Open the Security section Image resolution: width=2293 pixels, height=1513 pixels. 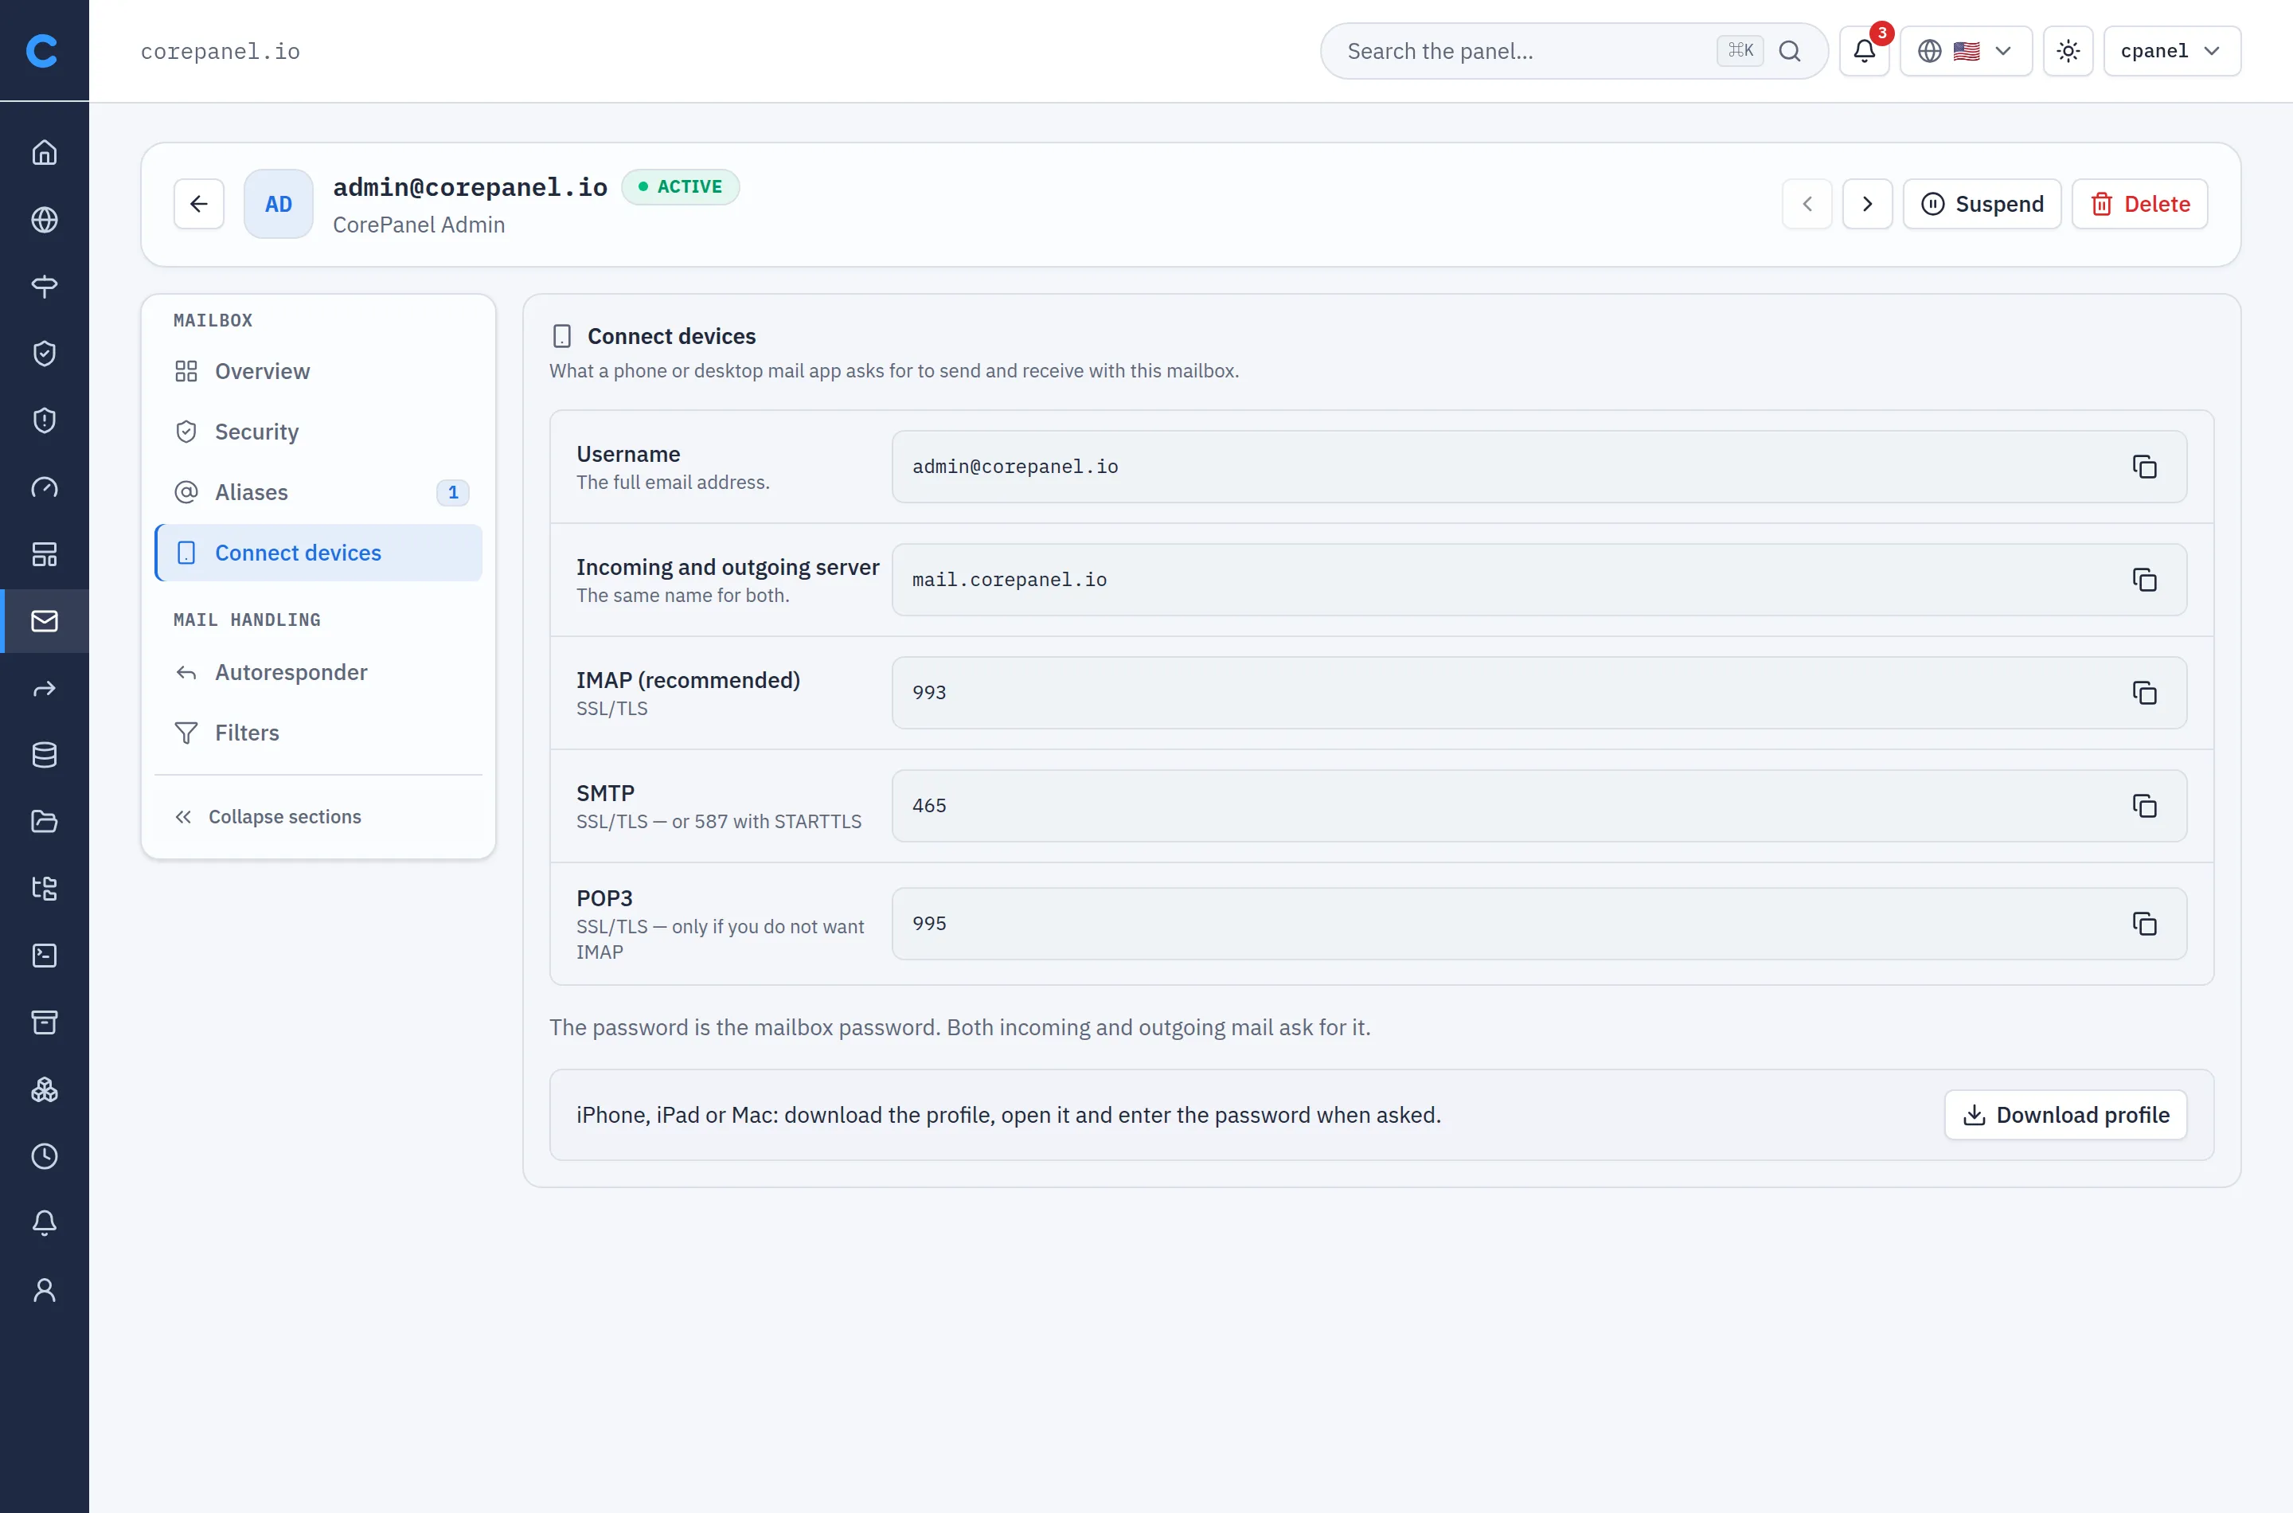(x=318, y=432)
